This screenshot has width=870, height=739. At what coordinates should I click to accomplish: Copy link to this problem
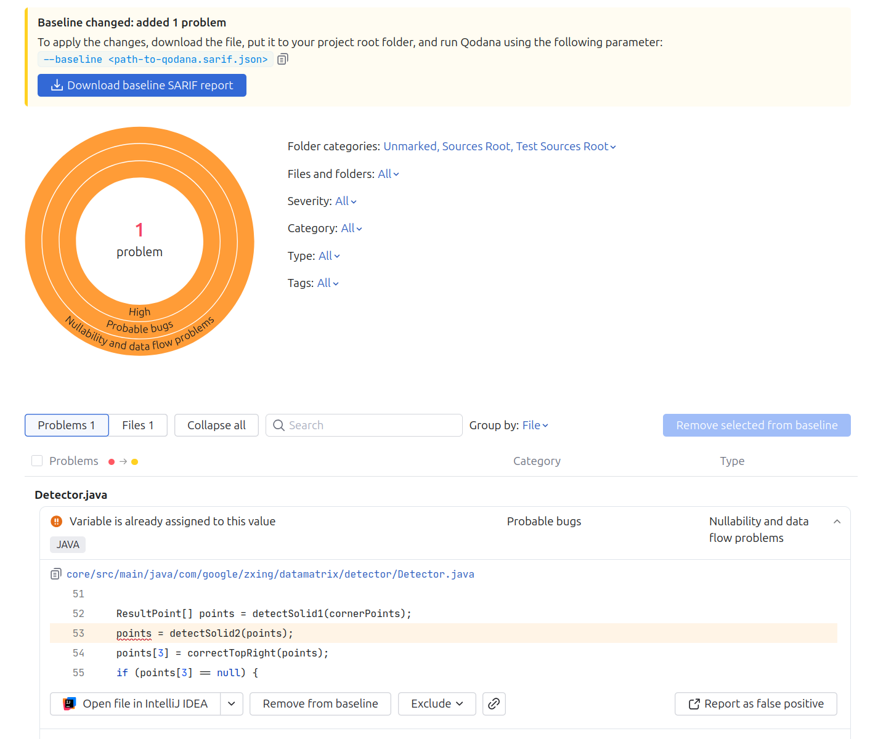point(494,704)
